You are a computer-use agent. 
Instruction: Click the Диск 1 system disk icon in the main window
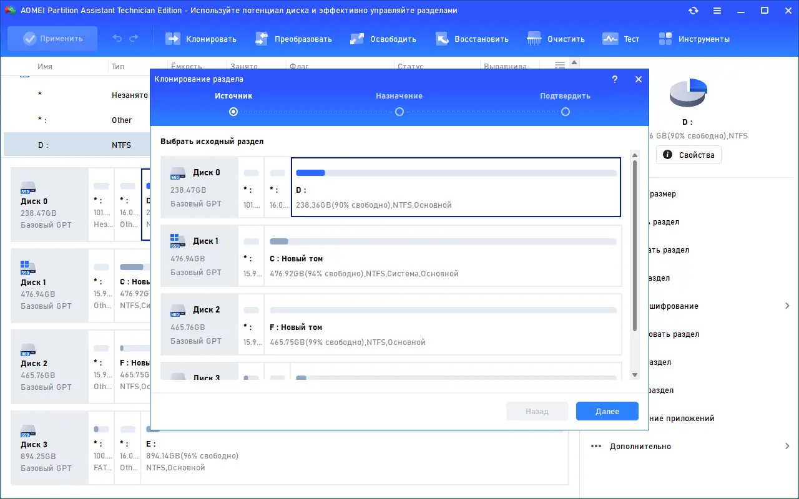[28, 268]
